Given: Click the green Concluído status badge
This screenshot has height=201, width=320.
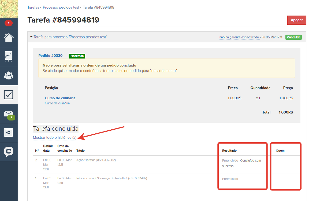Looking at the screenshot, I should click(x=293, y=37).
